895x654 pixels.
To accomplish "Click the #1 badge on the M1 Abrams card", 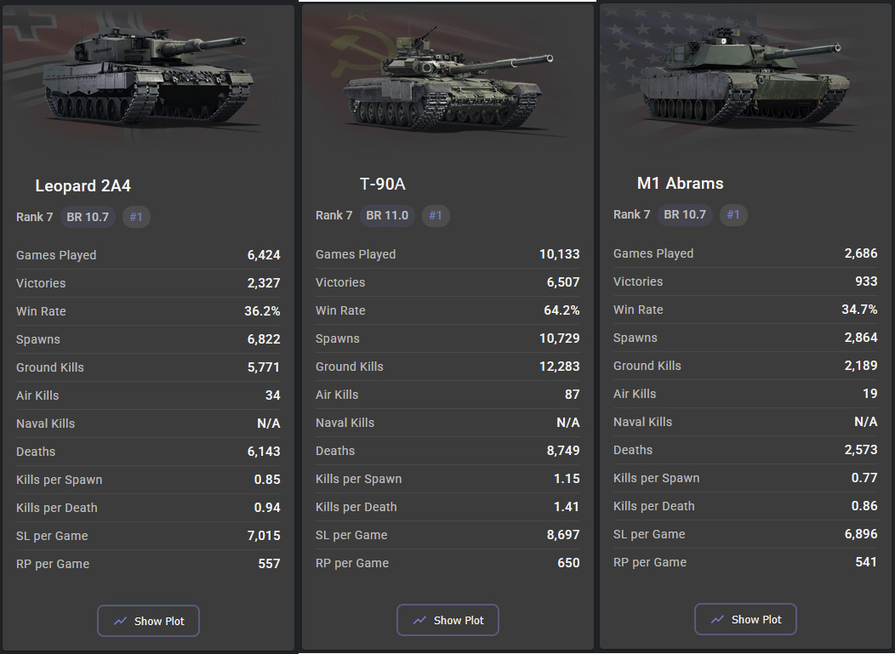I will (733, 214).
